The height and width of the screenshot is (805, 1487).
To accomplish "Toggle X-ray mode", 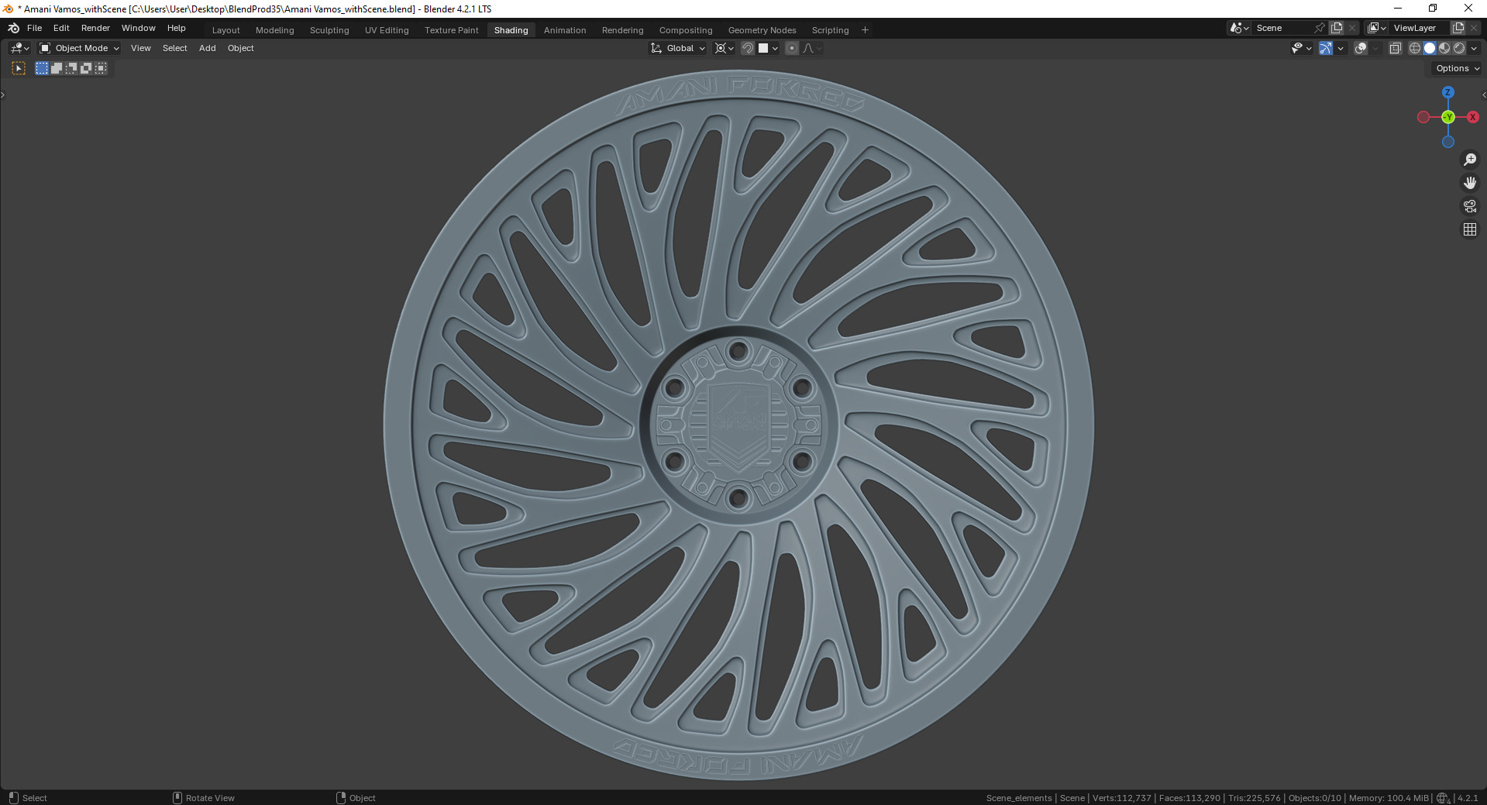I will click(x=1395, y=48).
